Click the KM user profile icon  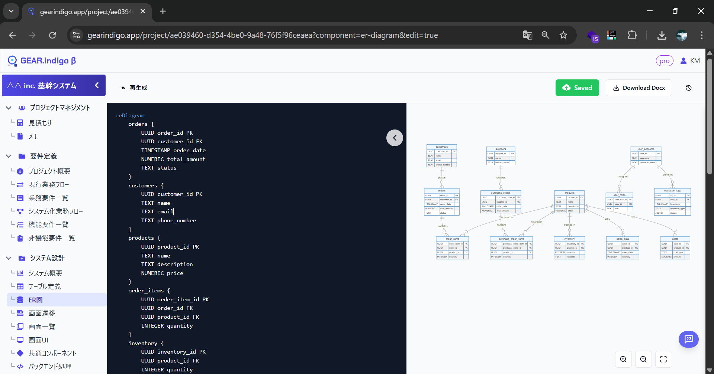690,61
